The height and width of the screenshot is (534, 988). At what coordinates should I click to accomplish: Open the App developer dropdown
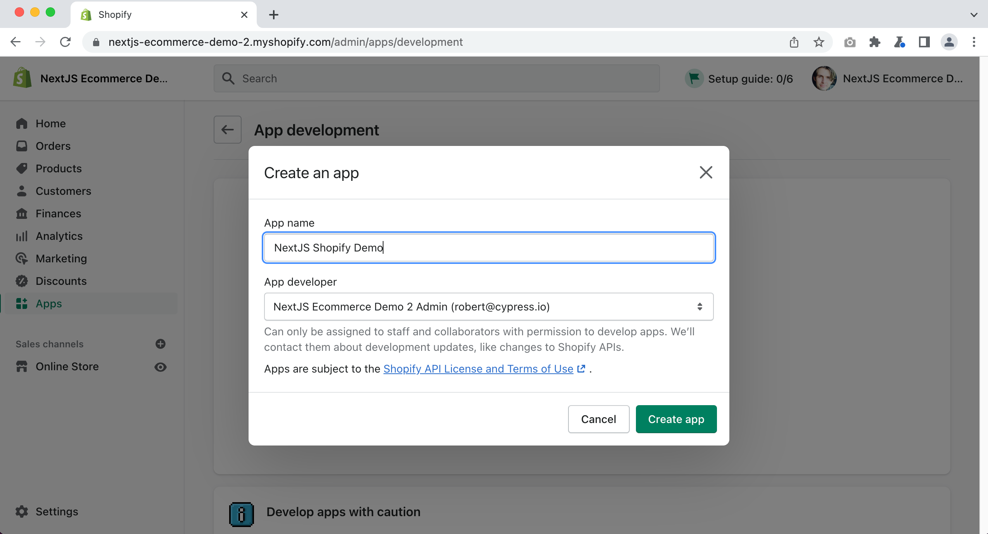point(489,307)
